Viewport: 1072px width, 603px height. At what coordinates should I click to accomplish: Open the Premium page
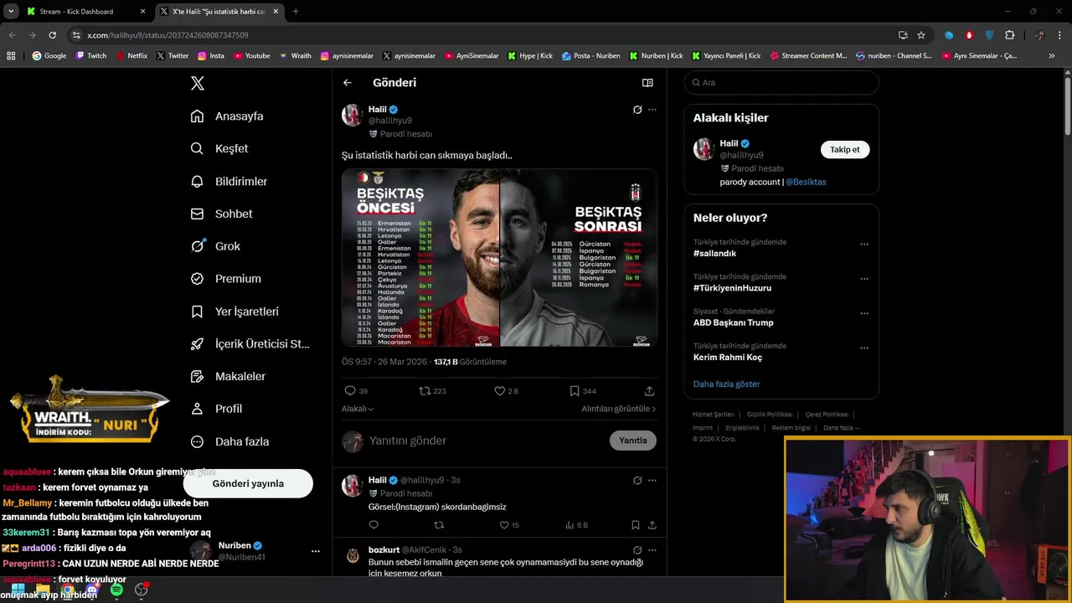(x=225, y=279)
